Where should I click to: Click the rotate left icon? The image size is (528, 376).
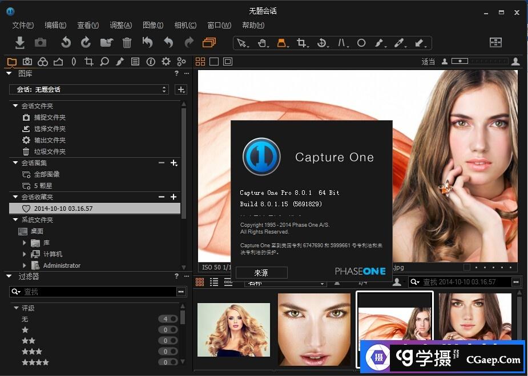[66, 43]
